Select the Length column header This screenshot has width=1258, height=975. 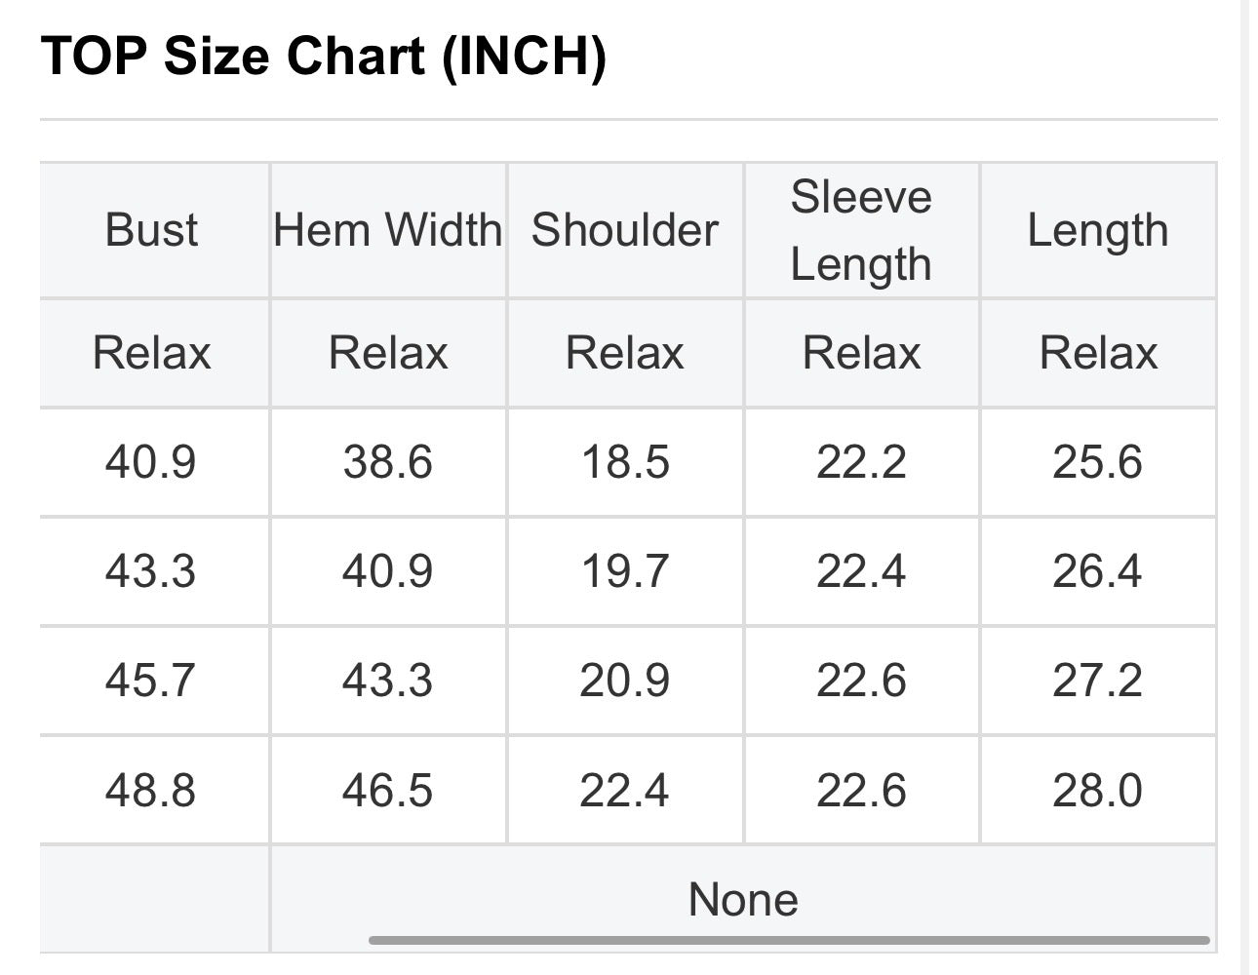(x=1098, y=231)
